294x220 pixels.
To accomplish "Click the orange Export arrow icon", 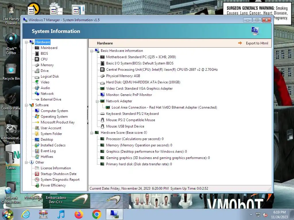I will click(240, 43).
